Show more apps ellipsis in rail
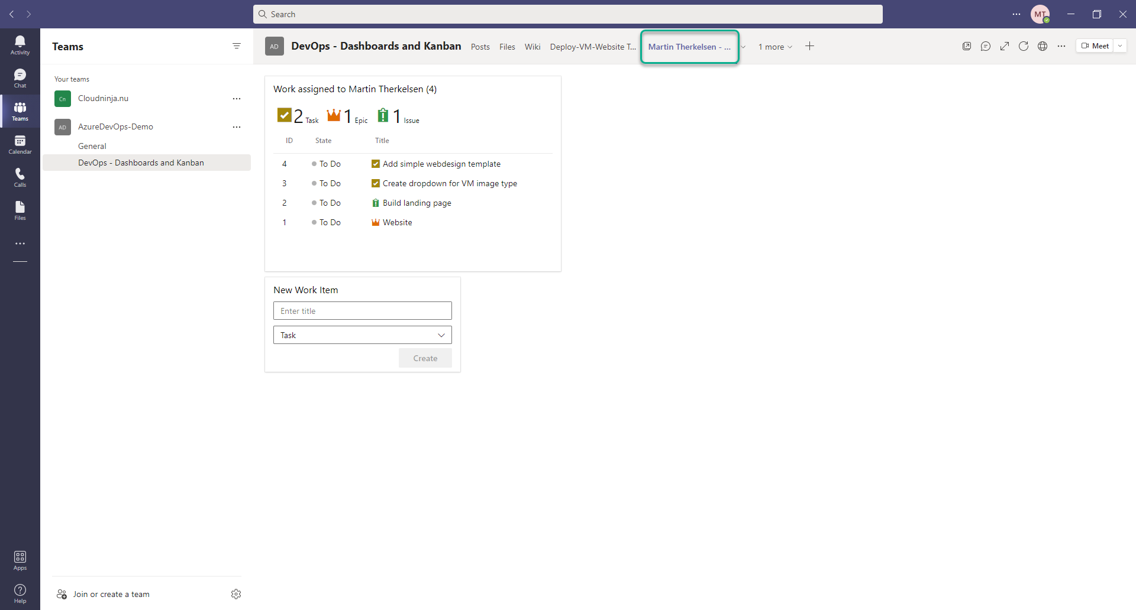Viewport: 1136px width, 610px height. coord(20,244)
